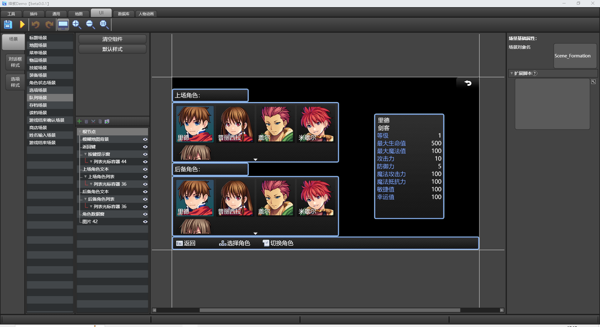Screen dimensions: 600x327
Task: Click the 清空组件 button
Action: (112, 39)
